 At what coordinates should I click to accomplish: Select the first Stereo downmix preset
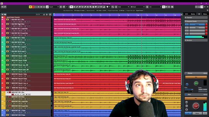197,25
